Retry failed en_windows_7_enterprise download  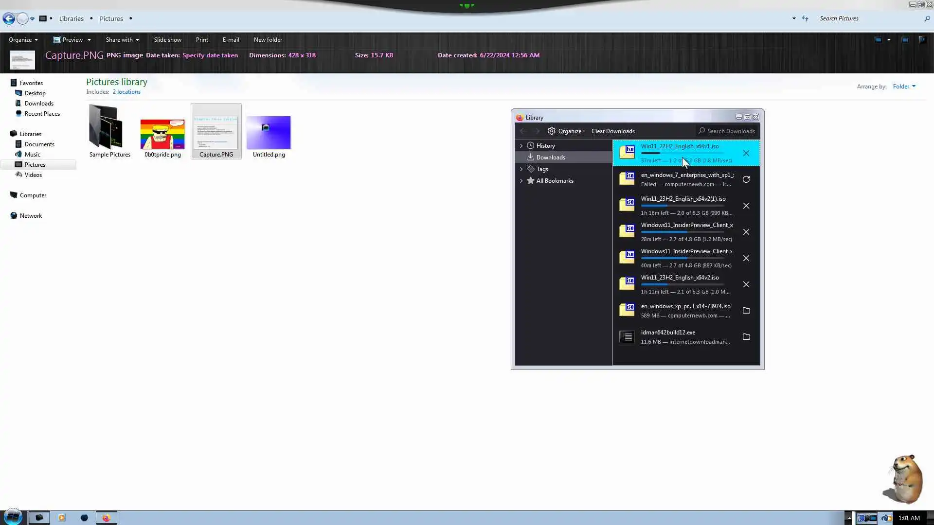746,179
